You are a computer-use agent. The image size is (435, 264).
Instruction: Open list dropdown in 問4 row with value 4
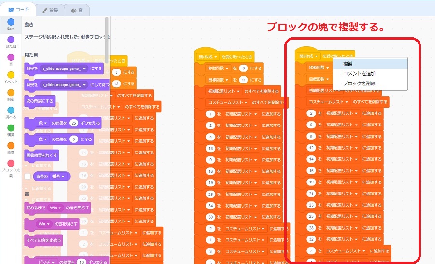[241, 137]
